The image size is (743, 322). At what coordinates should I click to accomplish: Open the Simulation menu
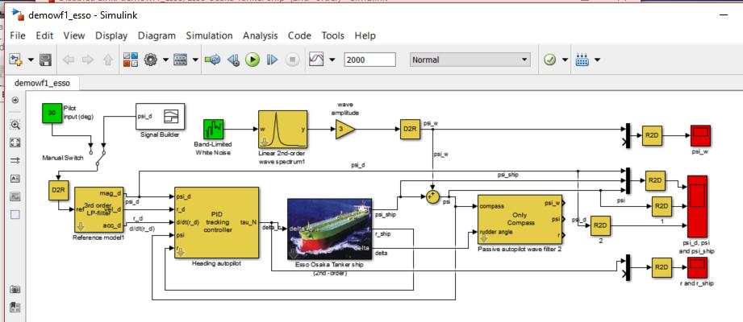209,35
